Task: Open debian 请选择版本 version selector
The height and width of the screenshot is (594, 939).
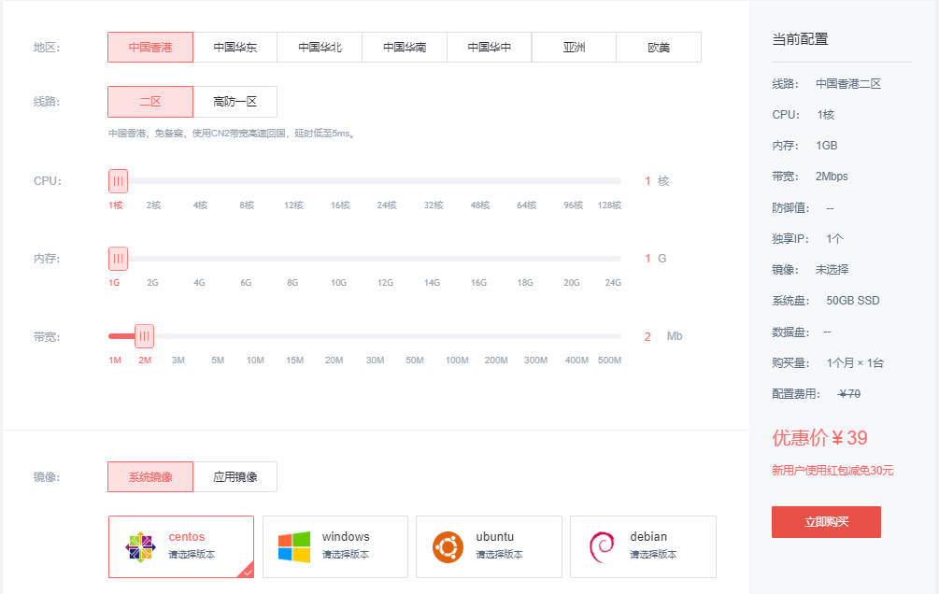Action: pyautogui.click(x=653, y=555)
